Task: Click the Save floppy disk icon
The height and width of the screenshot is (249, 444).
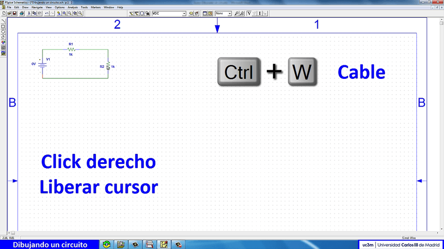Action: click(15, 13)
